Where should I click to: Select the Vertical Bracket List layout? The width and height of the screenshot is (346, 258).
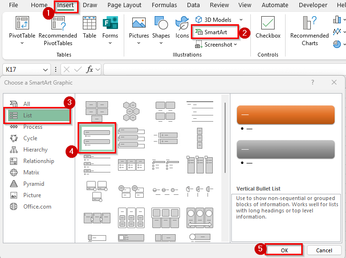pyautogui.click(x=165, y=138)
